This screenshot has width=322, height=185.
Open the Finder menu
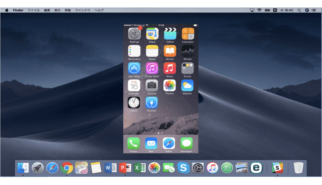coord(18,10)
